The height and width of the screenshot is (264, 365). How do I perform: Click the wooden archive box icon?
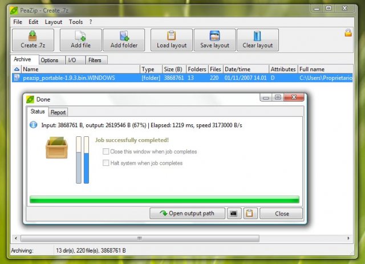click(x=56, y=148)
